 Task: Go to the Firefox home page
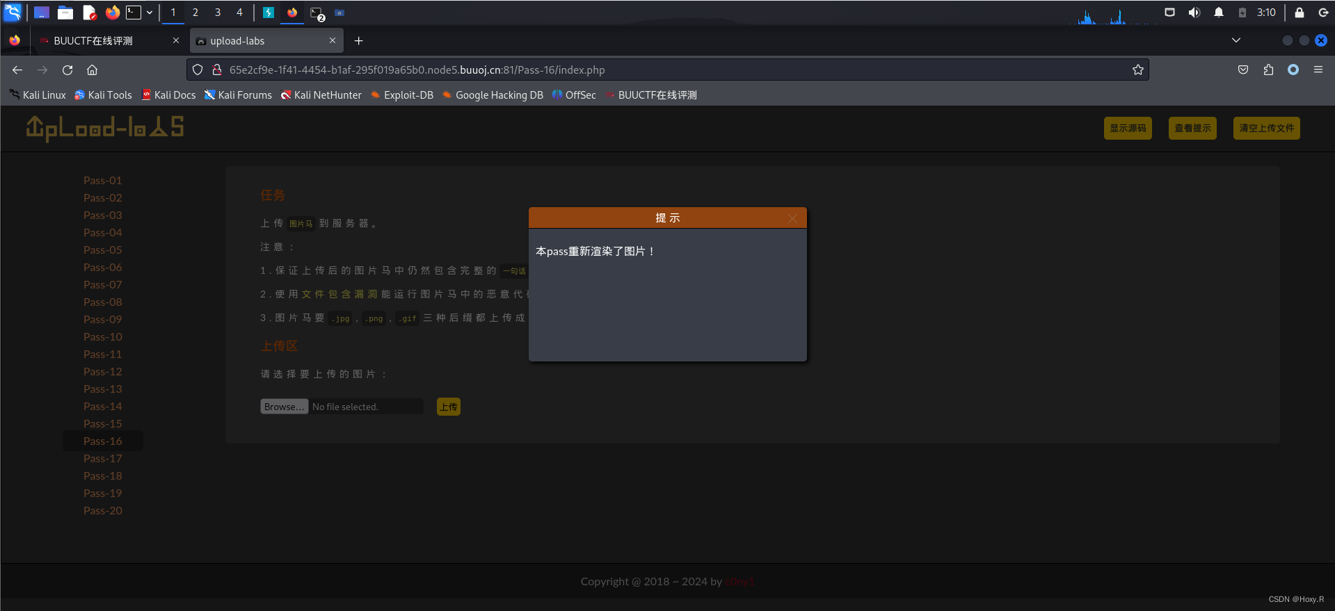(x=92, y=70)
